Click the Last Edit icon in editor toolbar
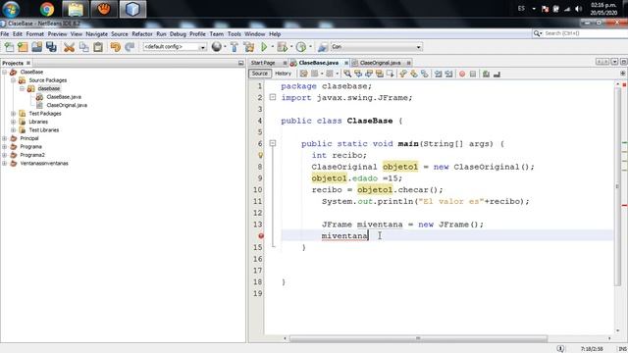This screenshot has width=628, height=353. (303, 74)
